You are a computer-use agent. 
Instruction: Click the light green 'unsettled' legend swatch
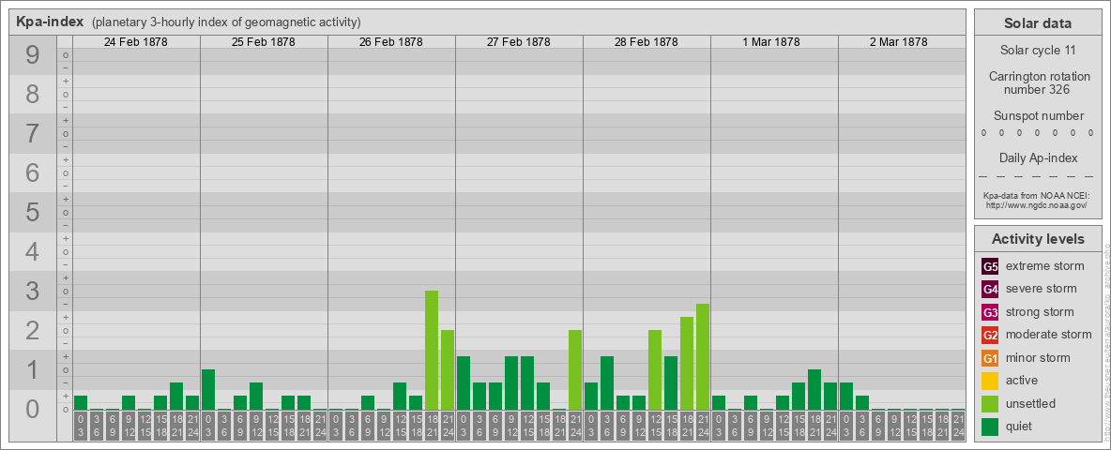990,403
